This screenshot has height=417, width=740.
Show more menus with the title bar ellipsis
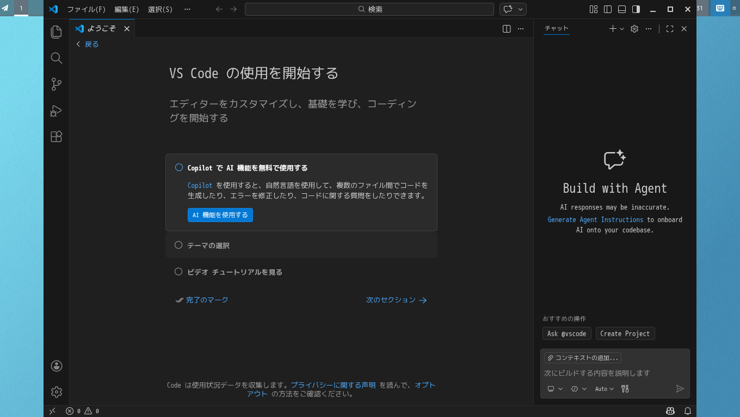187,9
